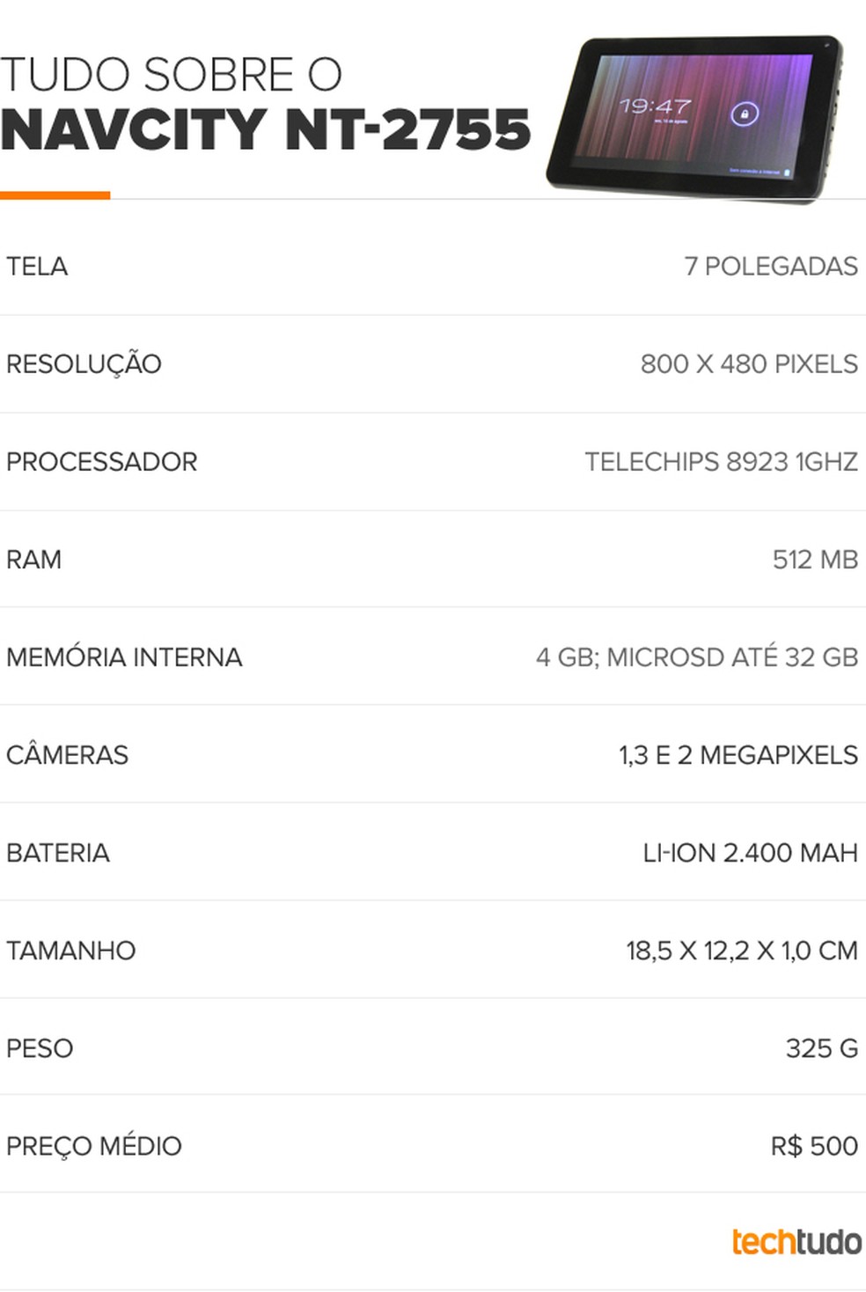This screenshot has width=866, height=1292.
Task: Select the TELA row label
Action: [37, 267]
